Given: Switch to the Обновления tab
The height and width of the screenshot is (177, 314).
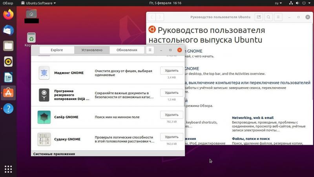Looking at the screenshot, I should 127,50.
